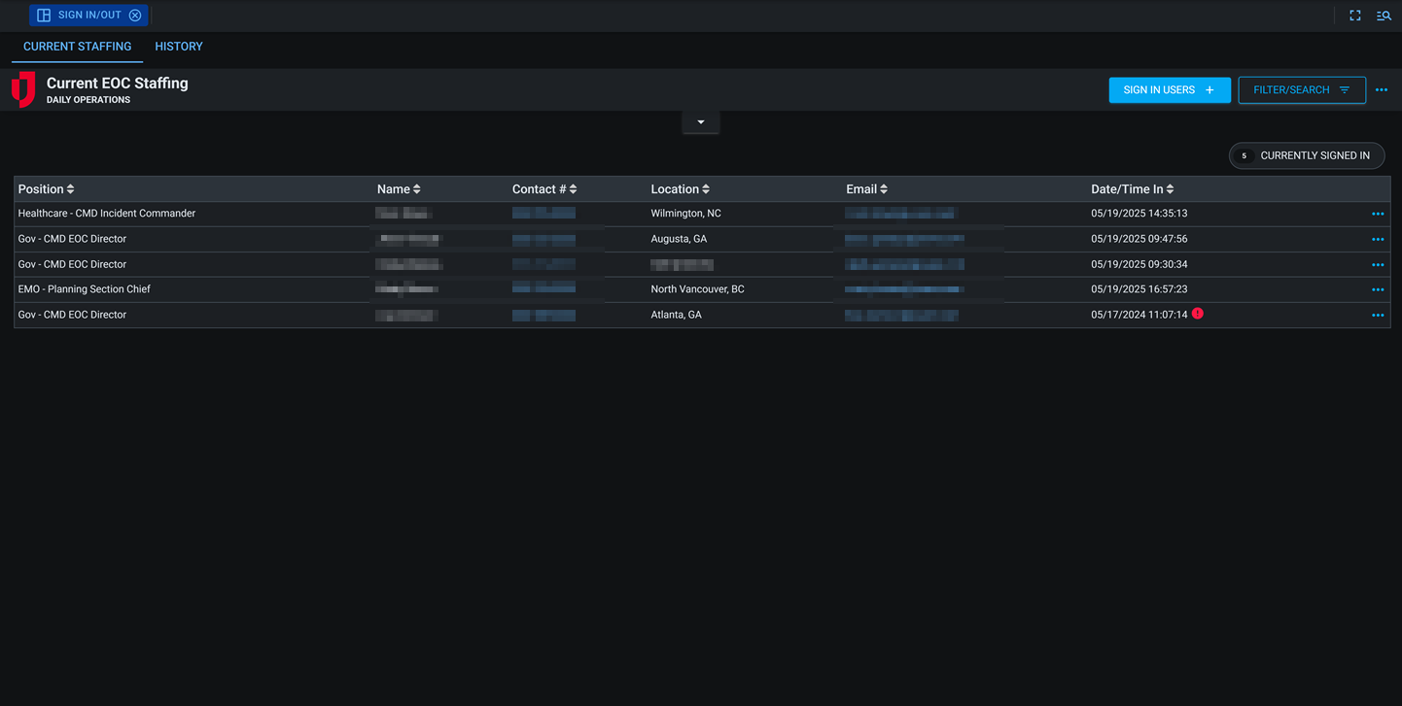
Task: Click the CURRENTLY SIGNED IN counter chip
Action: click(x=1307, y=155)
